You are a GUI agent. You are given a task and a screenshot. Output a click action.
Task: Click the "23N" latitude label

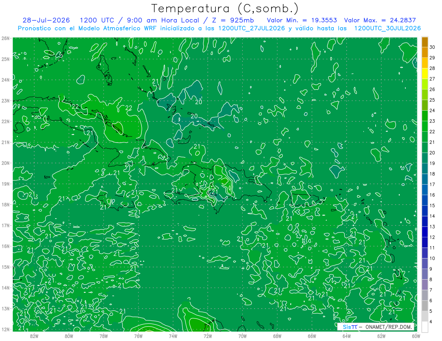pyautogui.click(x=5, y=100)
